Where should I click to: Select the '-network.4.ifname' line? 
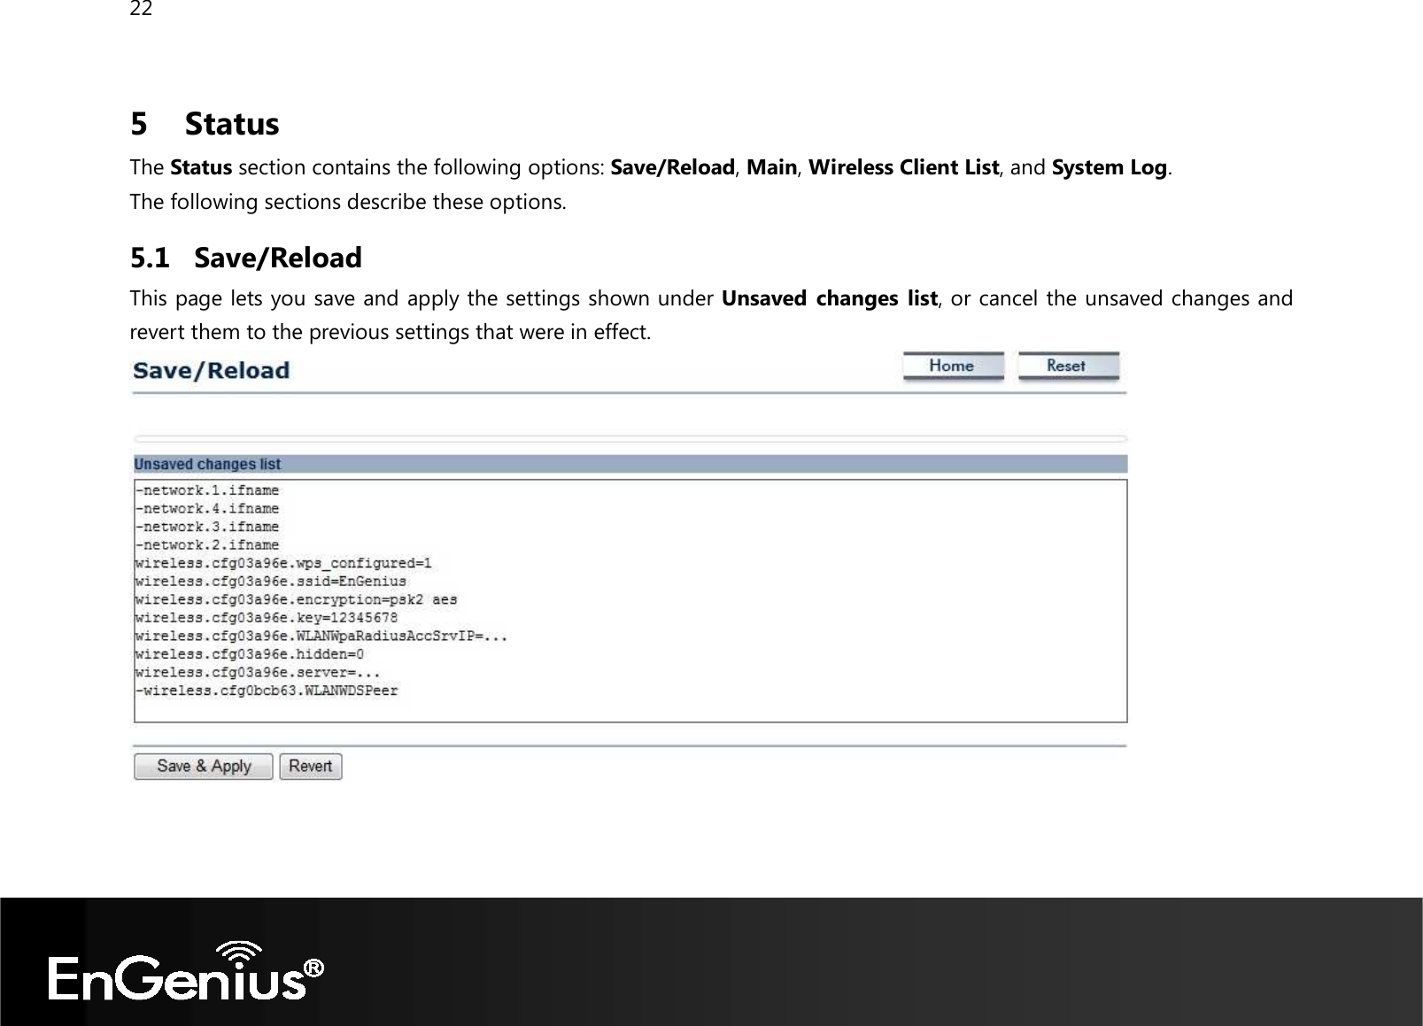[207, 508]
